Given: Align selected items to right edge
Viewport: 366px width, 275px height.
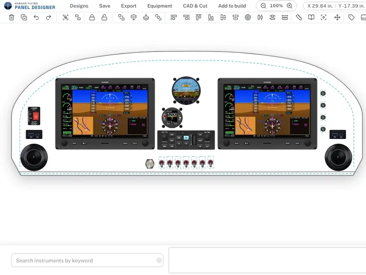Looking at the screenshot, I should pyautogui.click(x=186, y=17).
